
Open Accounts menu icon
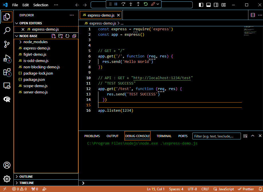tap(7, 165)
